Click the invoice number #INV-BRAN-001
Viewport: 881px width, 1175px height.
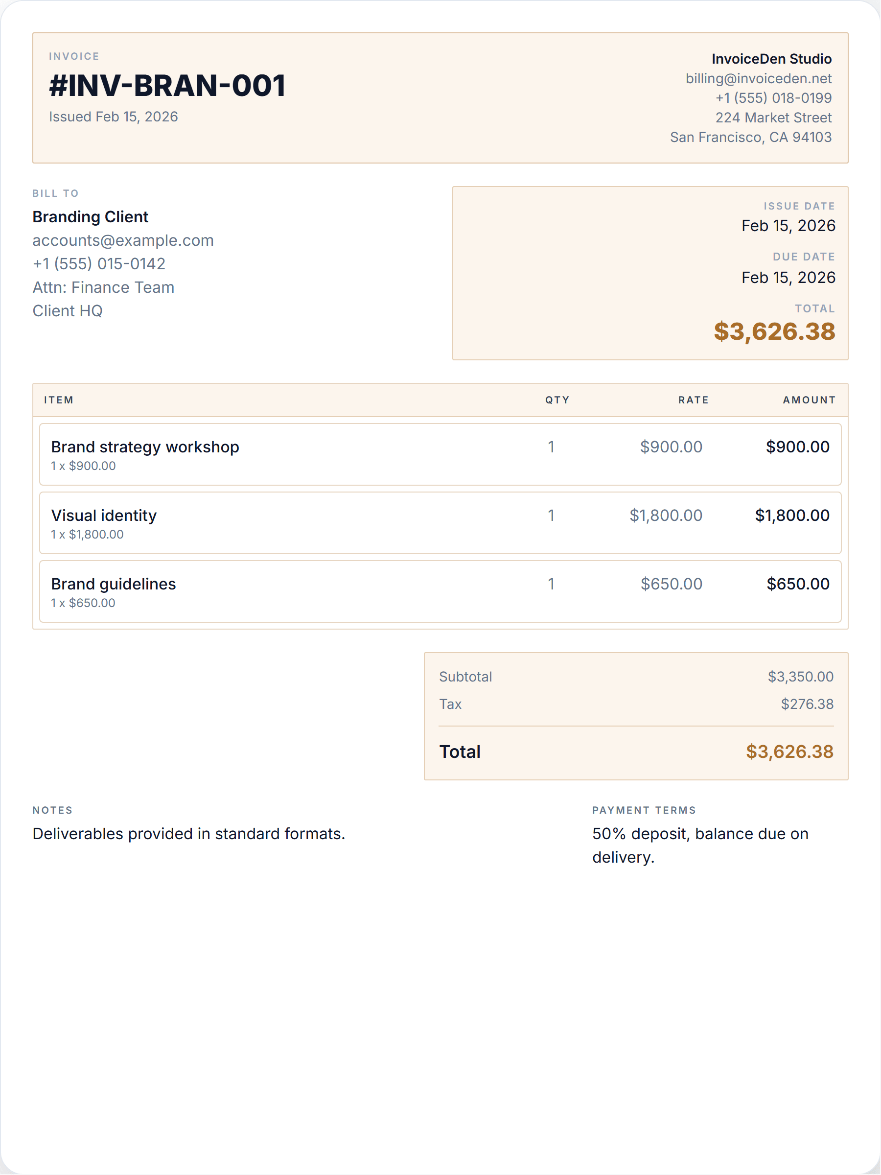point(167,86)
